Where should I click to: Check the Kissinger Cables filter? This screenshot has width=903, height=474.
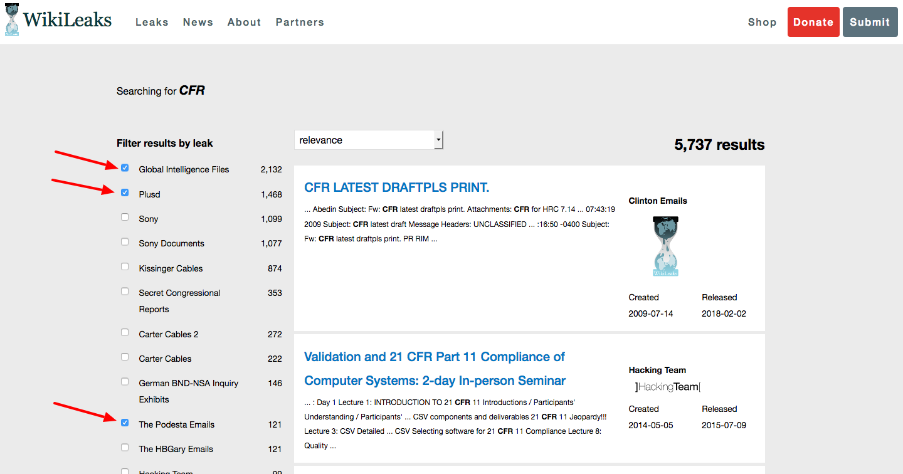pyautogui.click(x=125, y=266)
